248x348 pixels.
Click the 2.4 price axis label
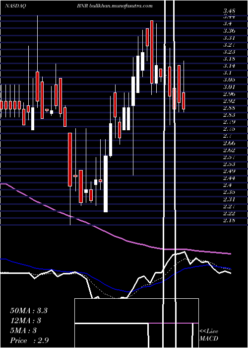[227, 185]
